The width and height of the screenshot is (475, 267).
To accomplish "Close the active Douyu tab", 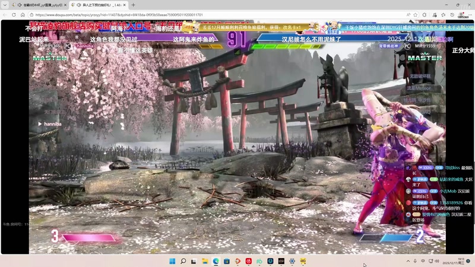I will pos(124,5).
